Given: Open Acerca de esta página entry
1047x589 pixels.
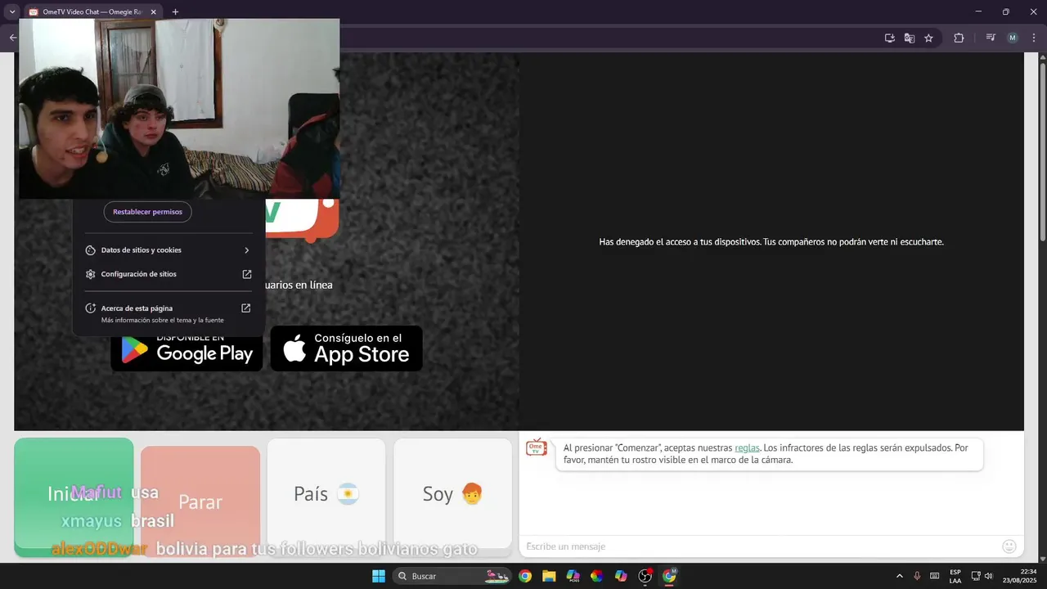Looking at the screenshot, I should tap(169, 313).
